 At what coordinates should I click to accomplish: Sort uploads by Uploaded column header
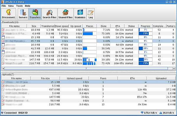coord(161,78)
